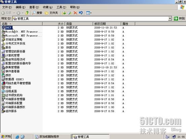Screen dimensions: 186x139
Task: Select the 网络负载平衡管理器 icon
Action: (3, 83)
